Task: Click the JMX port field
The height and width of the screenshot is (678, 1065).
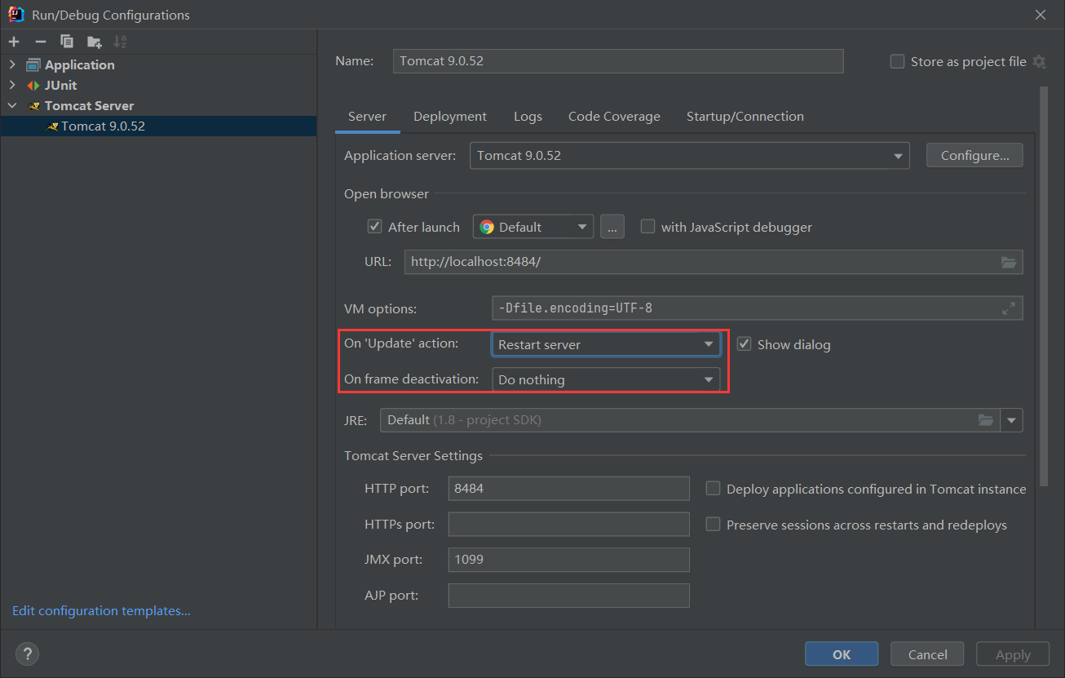Action: tap(569, 560)
